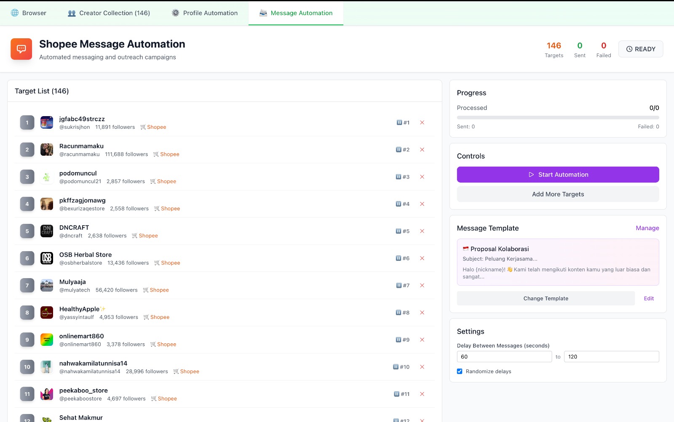Click the @osbherbalstore username
This screenshot has width=674, height=422.
(81, 263)
